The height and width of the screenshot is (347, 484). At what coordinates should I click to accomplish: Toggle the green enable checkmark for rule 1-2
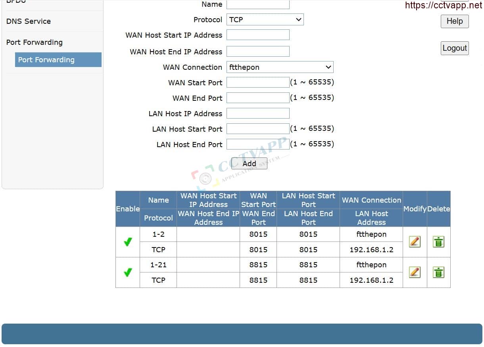(128, 242)
